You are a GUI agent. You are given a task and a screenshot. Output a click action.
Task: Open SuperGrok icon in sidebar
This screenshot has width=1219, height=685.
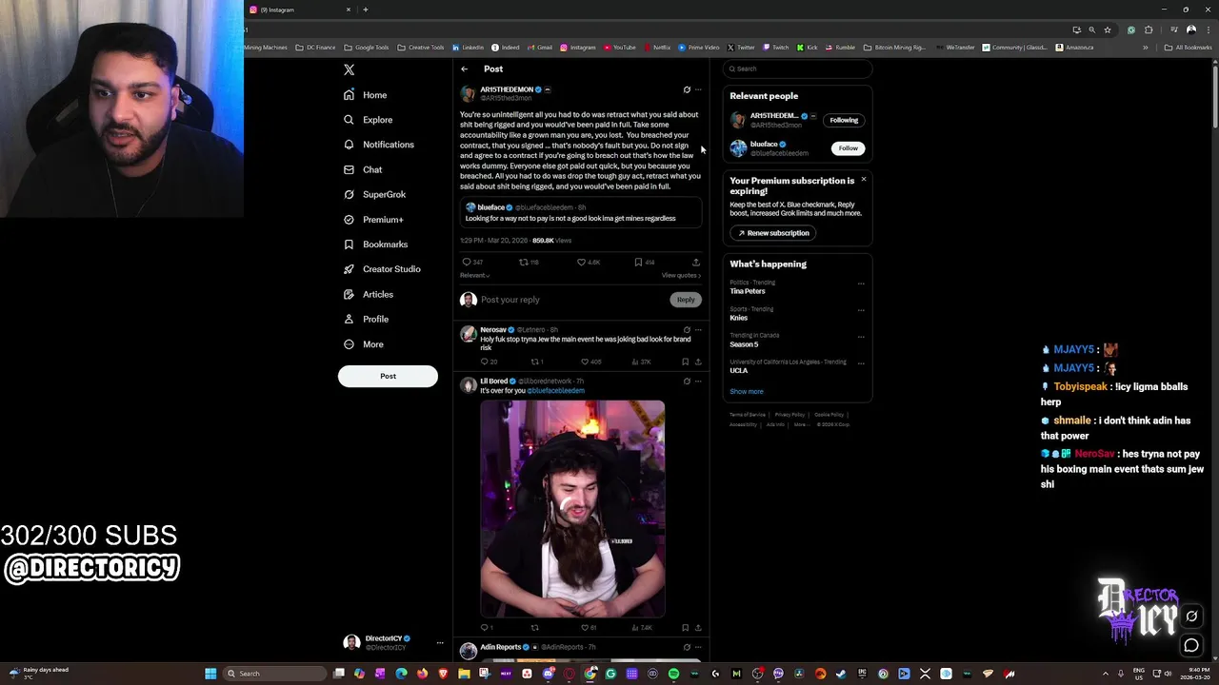point(349,194)
